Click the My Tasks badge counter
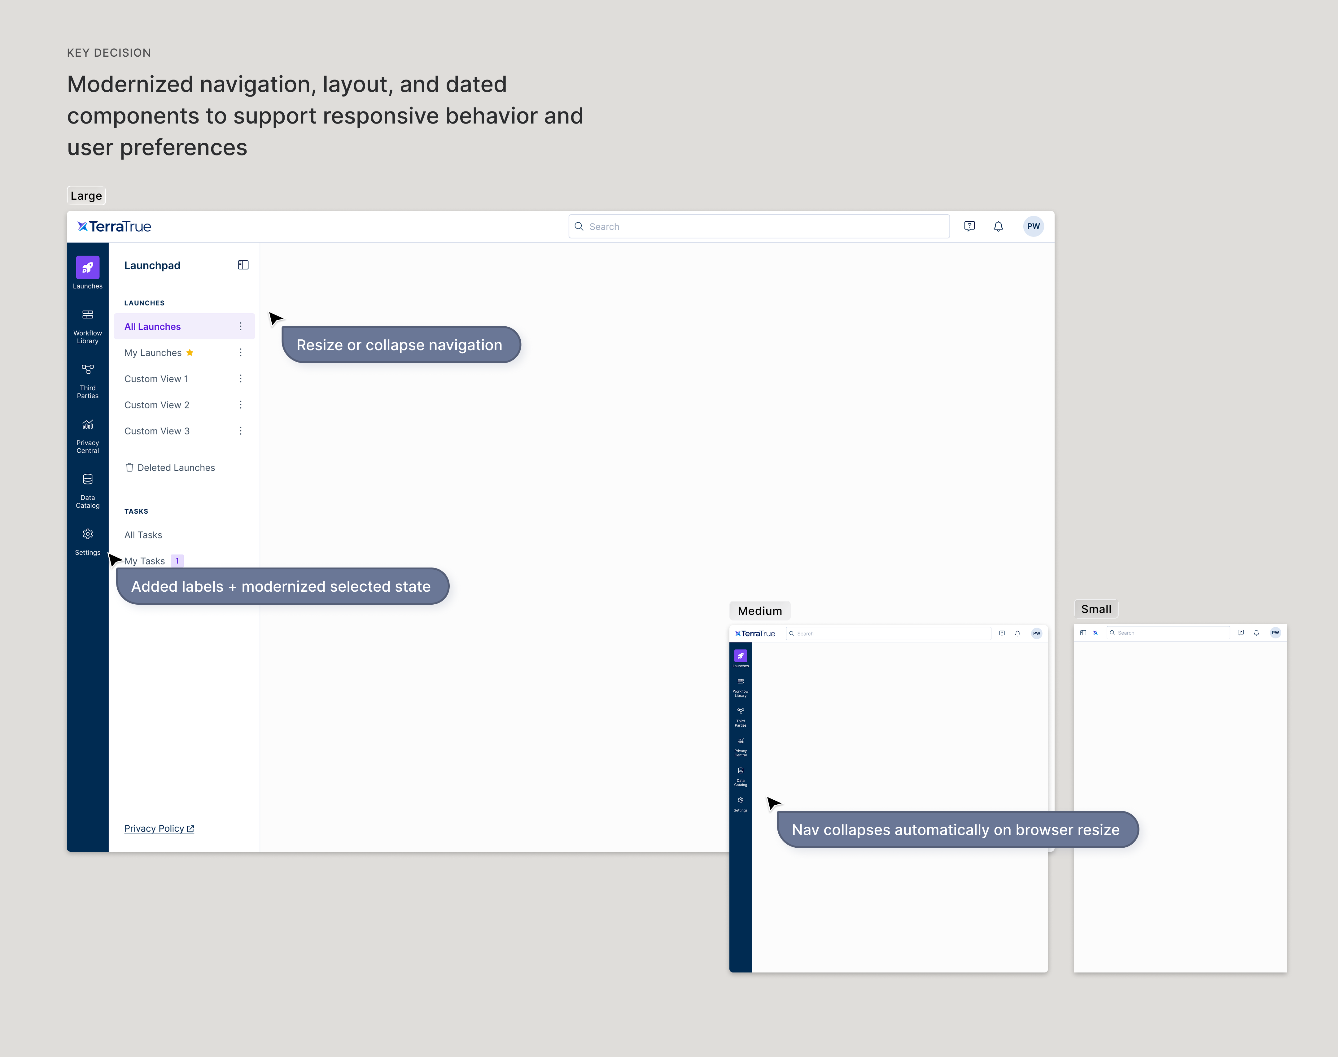 tap(177, 561)
